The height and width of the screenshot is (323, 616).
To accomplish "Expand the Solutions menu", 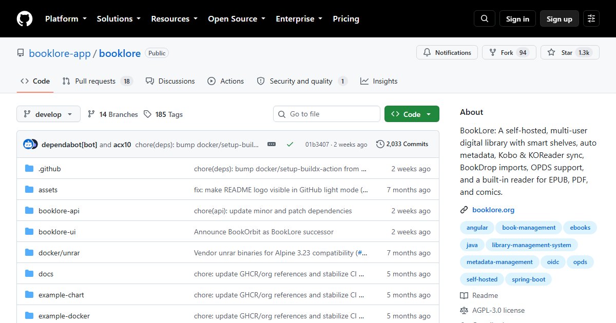I will click(119, 19).
